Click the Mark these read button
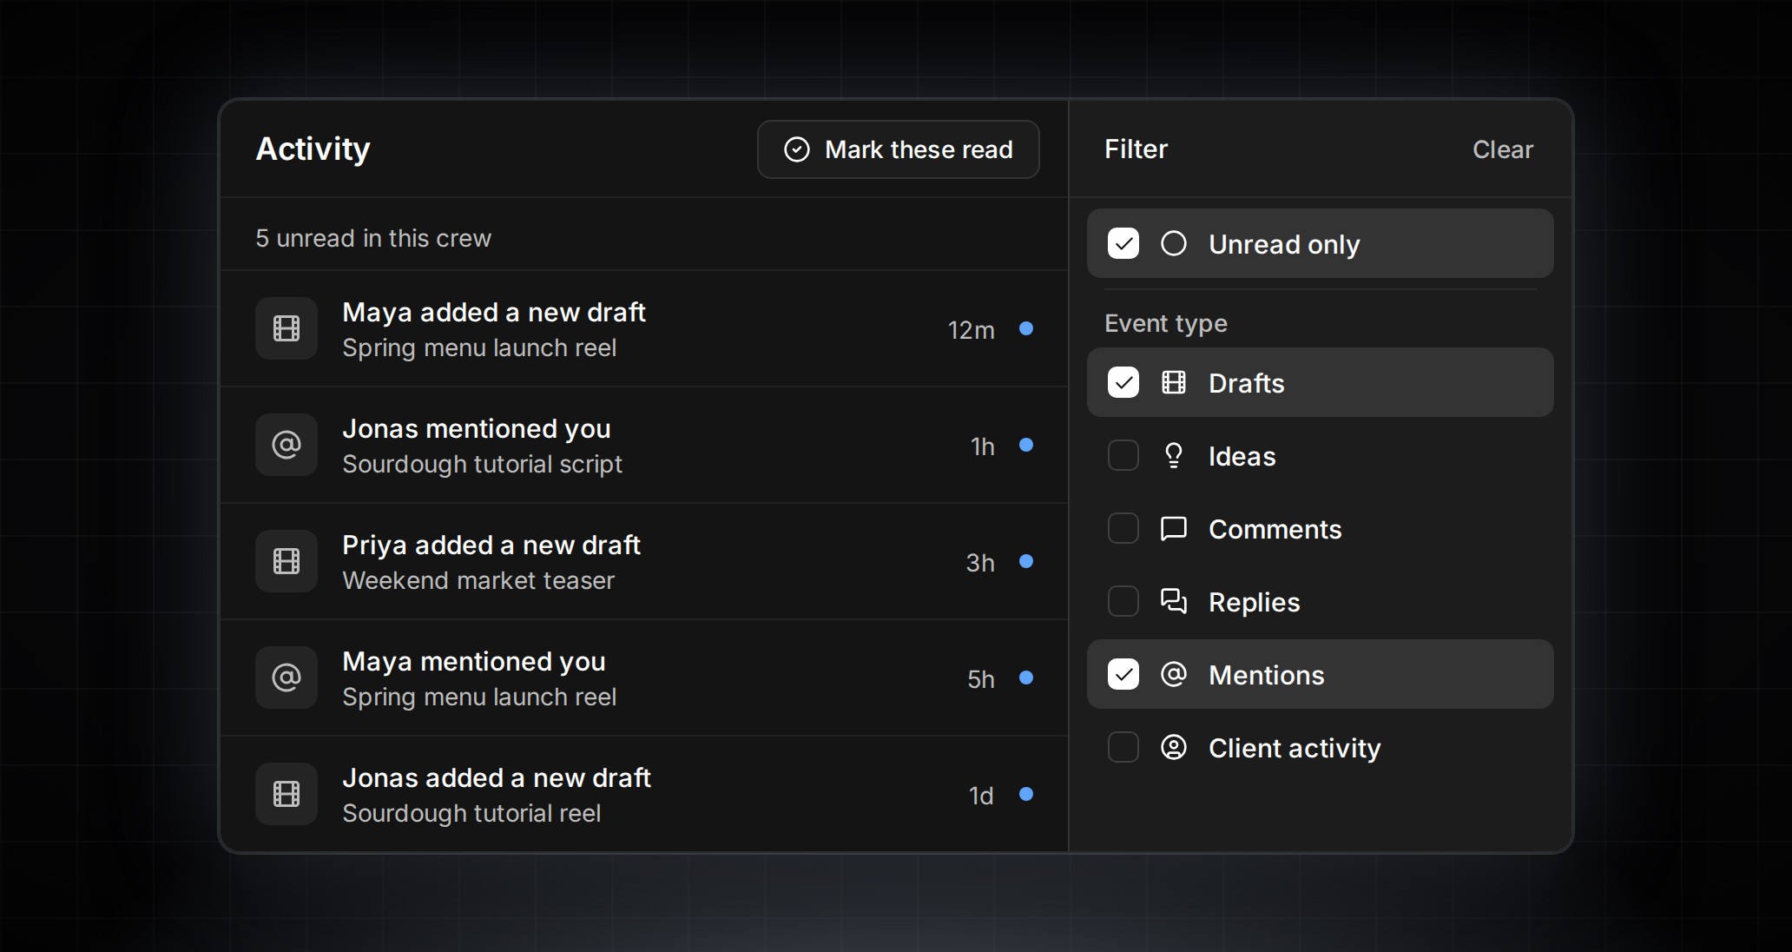Image resolution: width=1792 pixels, height=952 pixels. point(898,149)
